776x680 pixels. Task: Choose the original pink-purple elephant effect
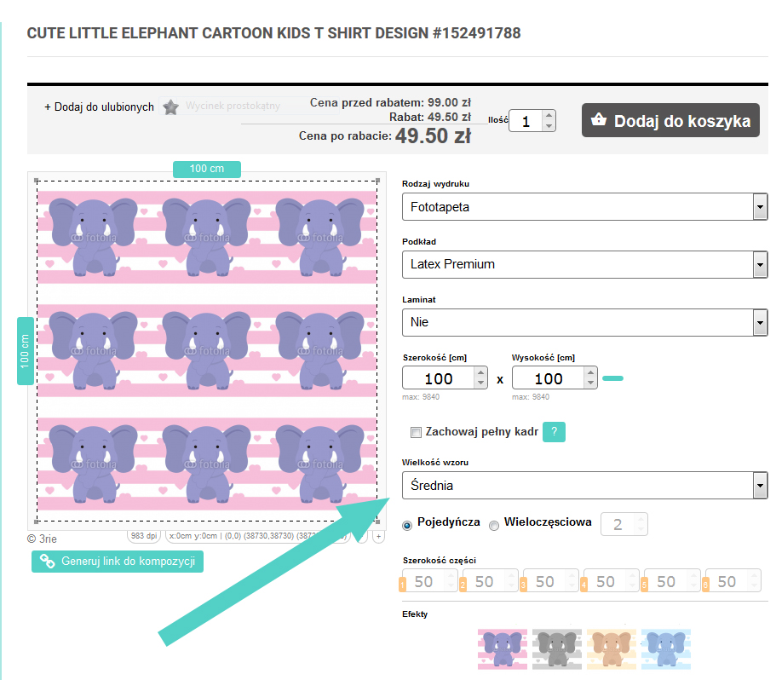(503, 649)
